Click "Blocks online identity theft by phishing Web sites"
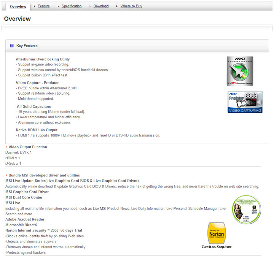 point(45,236)
